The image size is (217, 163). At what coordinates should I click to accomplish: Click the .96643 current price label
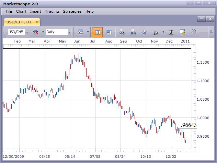click(188, 125)
